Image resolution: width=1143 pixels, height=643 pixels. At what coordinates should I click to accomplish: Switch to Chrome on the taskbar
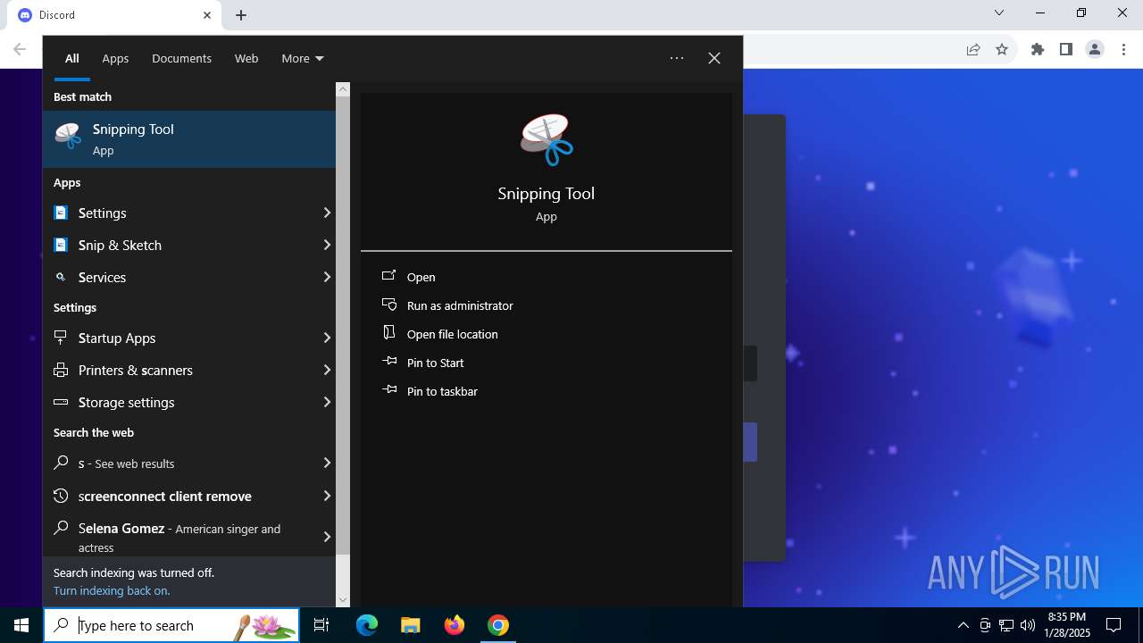pyautogui.click(x=498, y=625)
